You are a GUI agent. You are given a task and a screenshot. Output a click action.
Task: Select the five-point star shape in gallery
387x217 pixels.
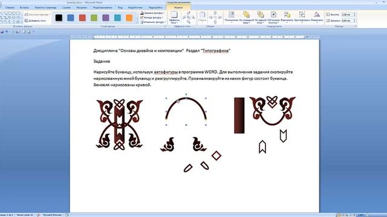click(x=18, y=22)
